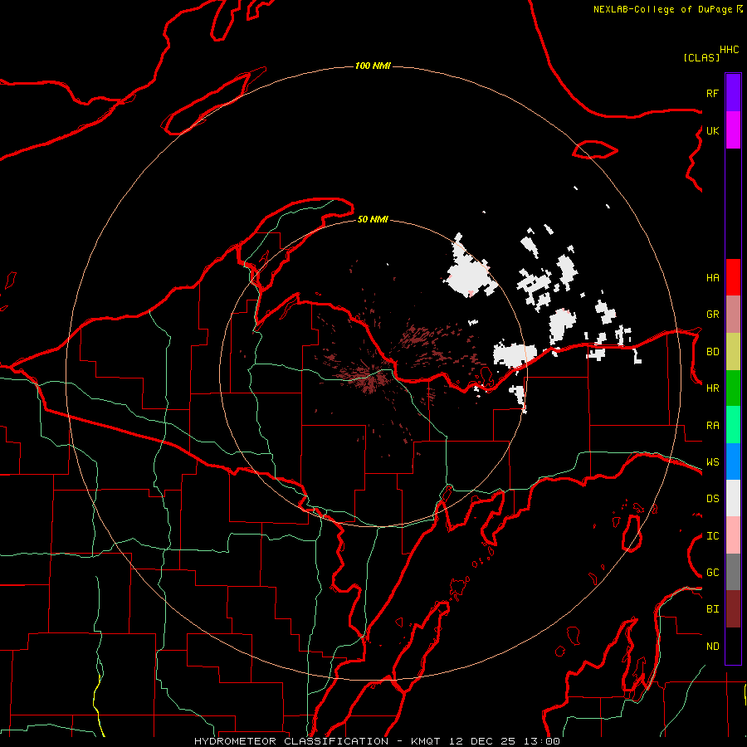Click the WS legend label

712,462
